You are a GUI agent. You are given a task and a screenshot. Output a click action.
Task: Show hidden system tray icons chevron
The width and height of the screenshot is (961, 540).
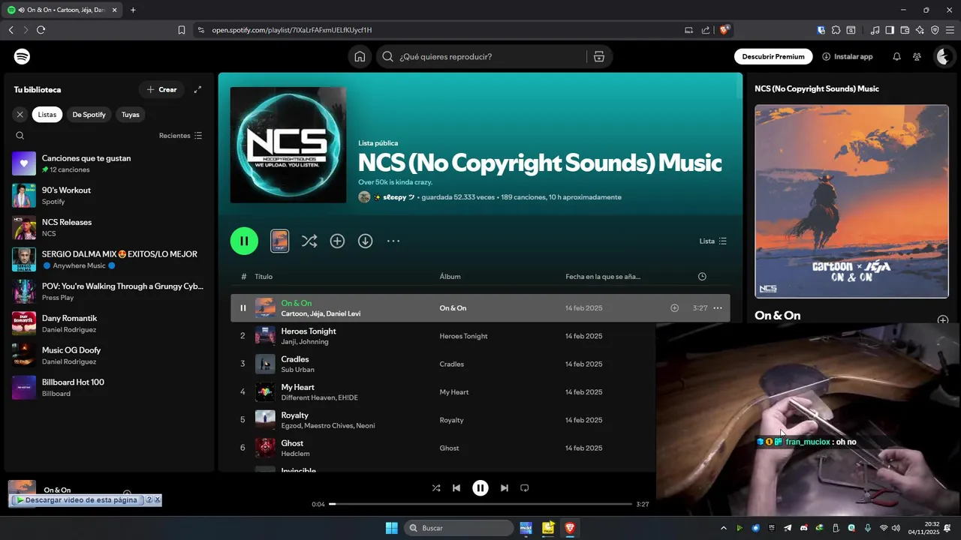coord(724,528)
